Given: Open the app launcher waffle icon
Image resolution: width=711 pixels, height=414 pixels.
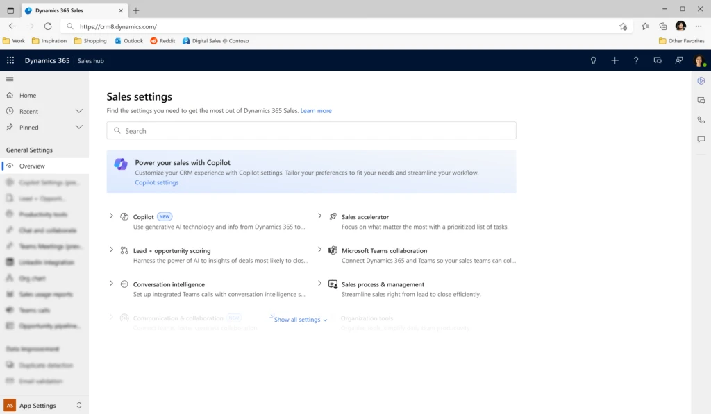Looking at the screenshot, I should (x=10, y=60).
